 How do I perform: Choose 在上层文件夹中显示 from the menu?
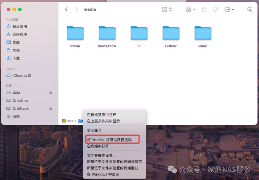(x=103, y=121)
